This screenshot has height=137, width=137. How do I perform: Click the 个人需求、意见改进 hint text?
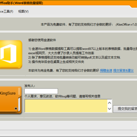click(62, 96)
